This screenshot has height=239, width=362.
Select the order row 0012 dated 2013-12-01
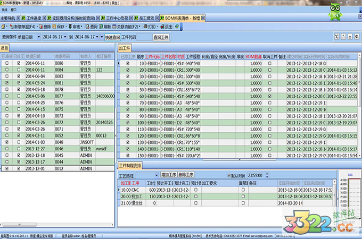pos(57,168)
